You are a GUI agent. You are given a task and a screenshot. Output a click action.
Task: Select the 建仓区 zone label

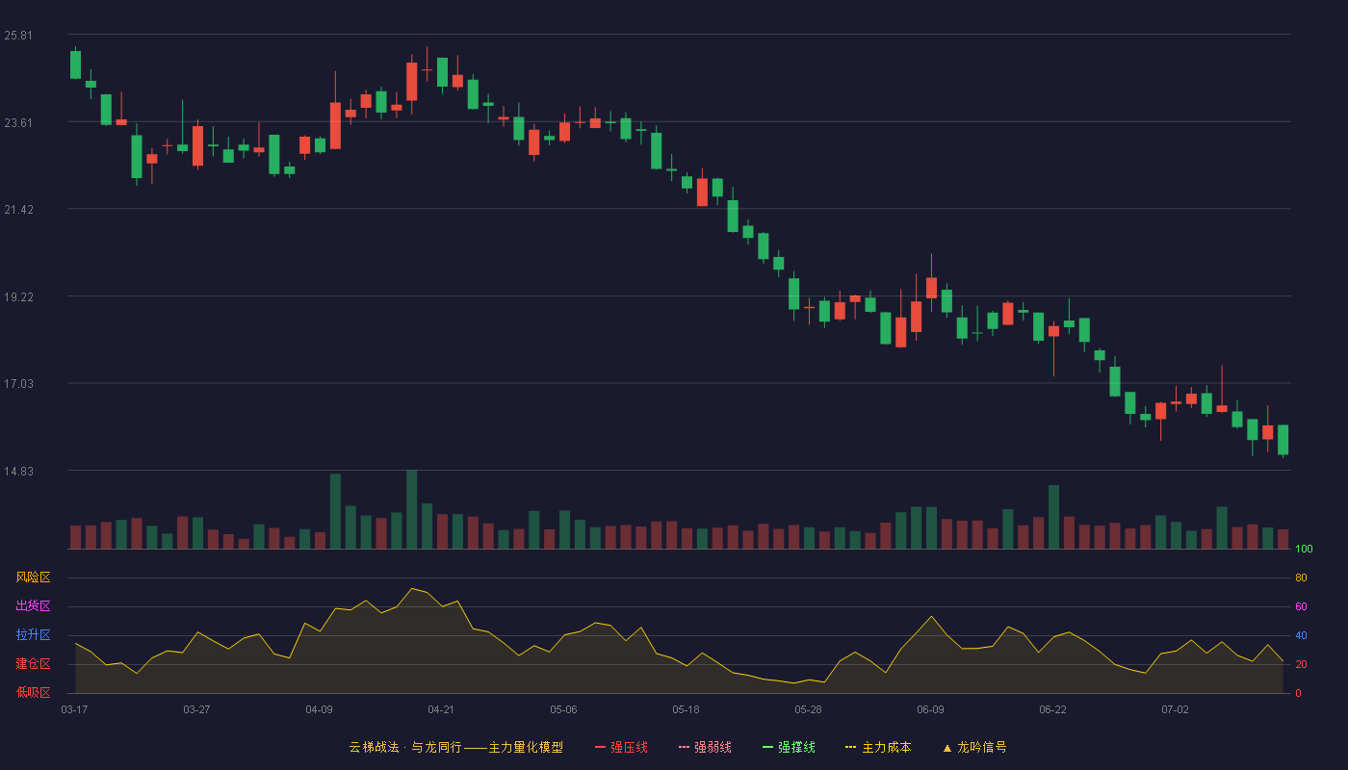coord(33,664)
